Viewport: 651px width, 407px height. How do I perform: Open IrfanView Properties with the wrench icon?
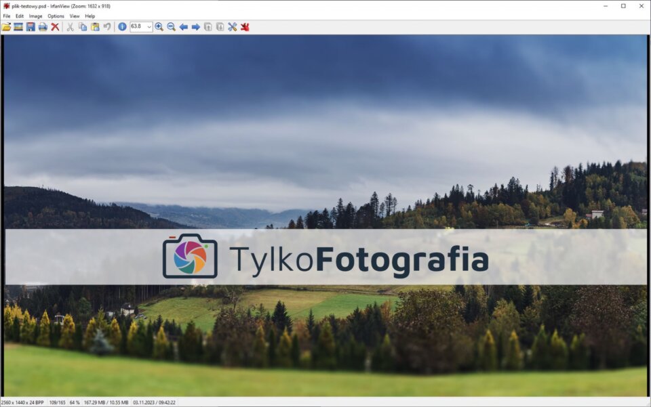coord(231,26)
